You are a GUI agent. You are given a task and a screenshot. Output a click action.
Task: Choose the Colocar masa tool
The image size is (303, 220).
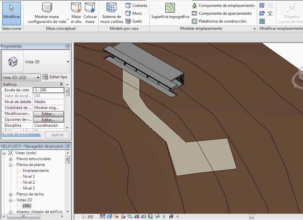tap(90, 13)
